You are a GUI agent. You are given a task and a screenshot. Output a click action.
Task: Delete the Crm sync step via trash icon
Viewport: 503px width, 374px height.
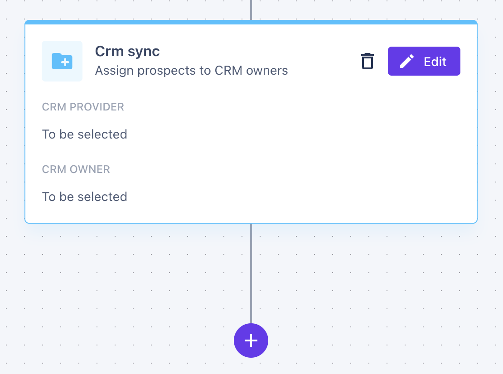click(x=367, y=61)
